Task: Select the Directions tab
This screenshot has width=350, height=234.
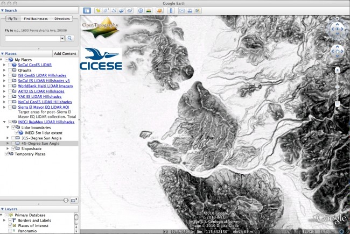Action: [62, 19]
